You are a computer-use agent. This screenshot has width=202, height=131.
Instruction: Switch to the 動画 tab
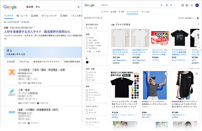(x=64, y=16)
